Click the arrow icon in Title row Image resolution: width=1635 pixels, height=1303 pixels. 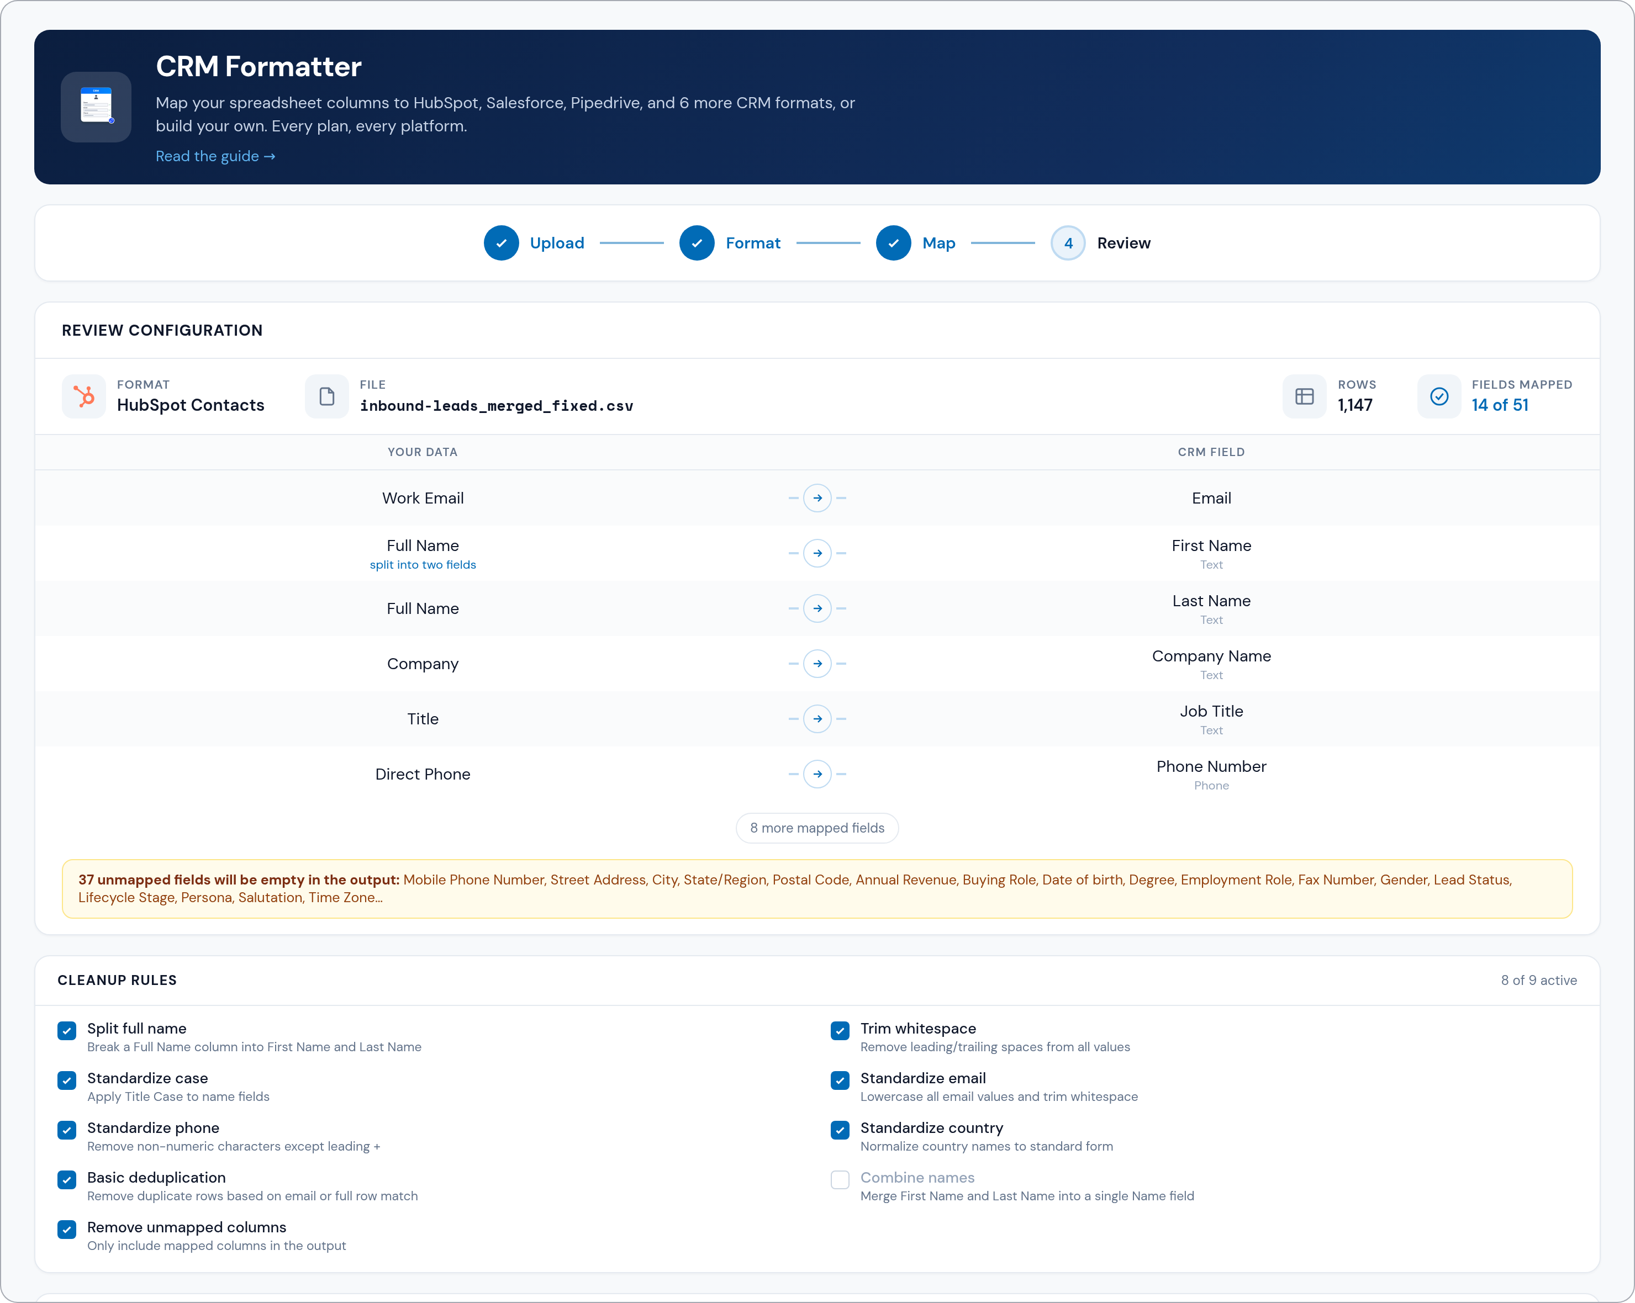click(x=818, y=719)
